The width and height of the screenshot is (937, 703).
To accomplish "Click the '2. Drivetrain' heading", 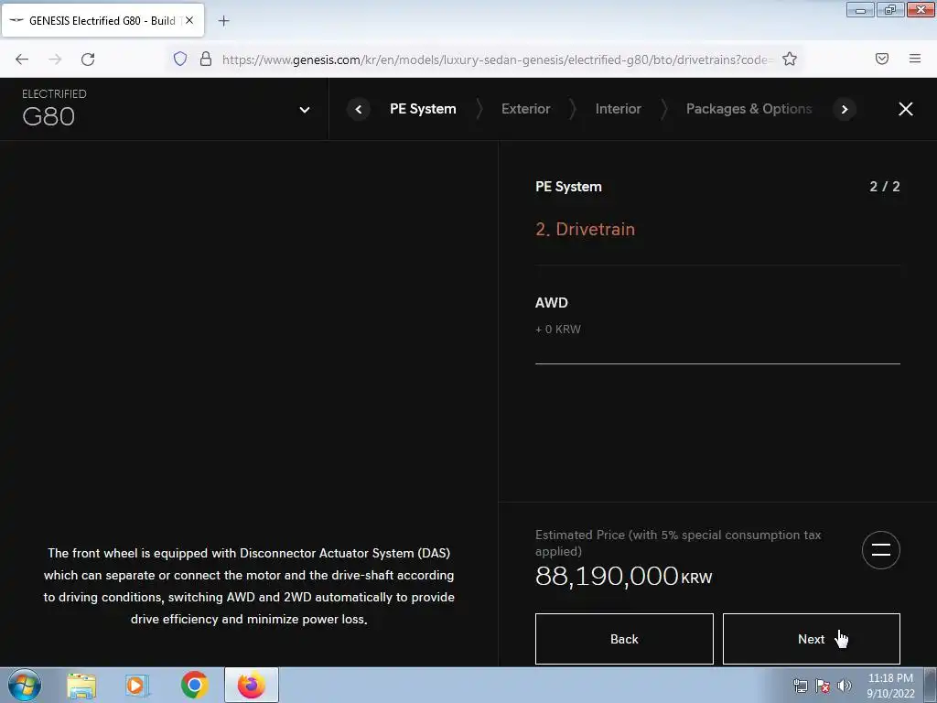I will tap(585, 229).
